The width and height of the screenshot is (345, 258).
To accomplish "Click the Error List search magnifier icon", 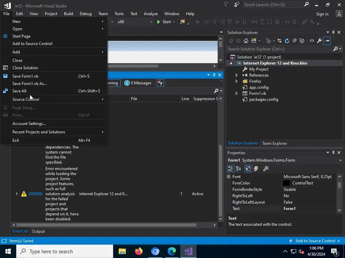I will [x=216, y=91].
